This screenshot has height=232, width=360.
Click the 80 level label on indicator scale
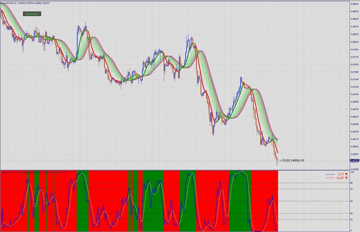[351, 183]
